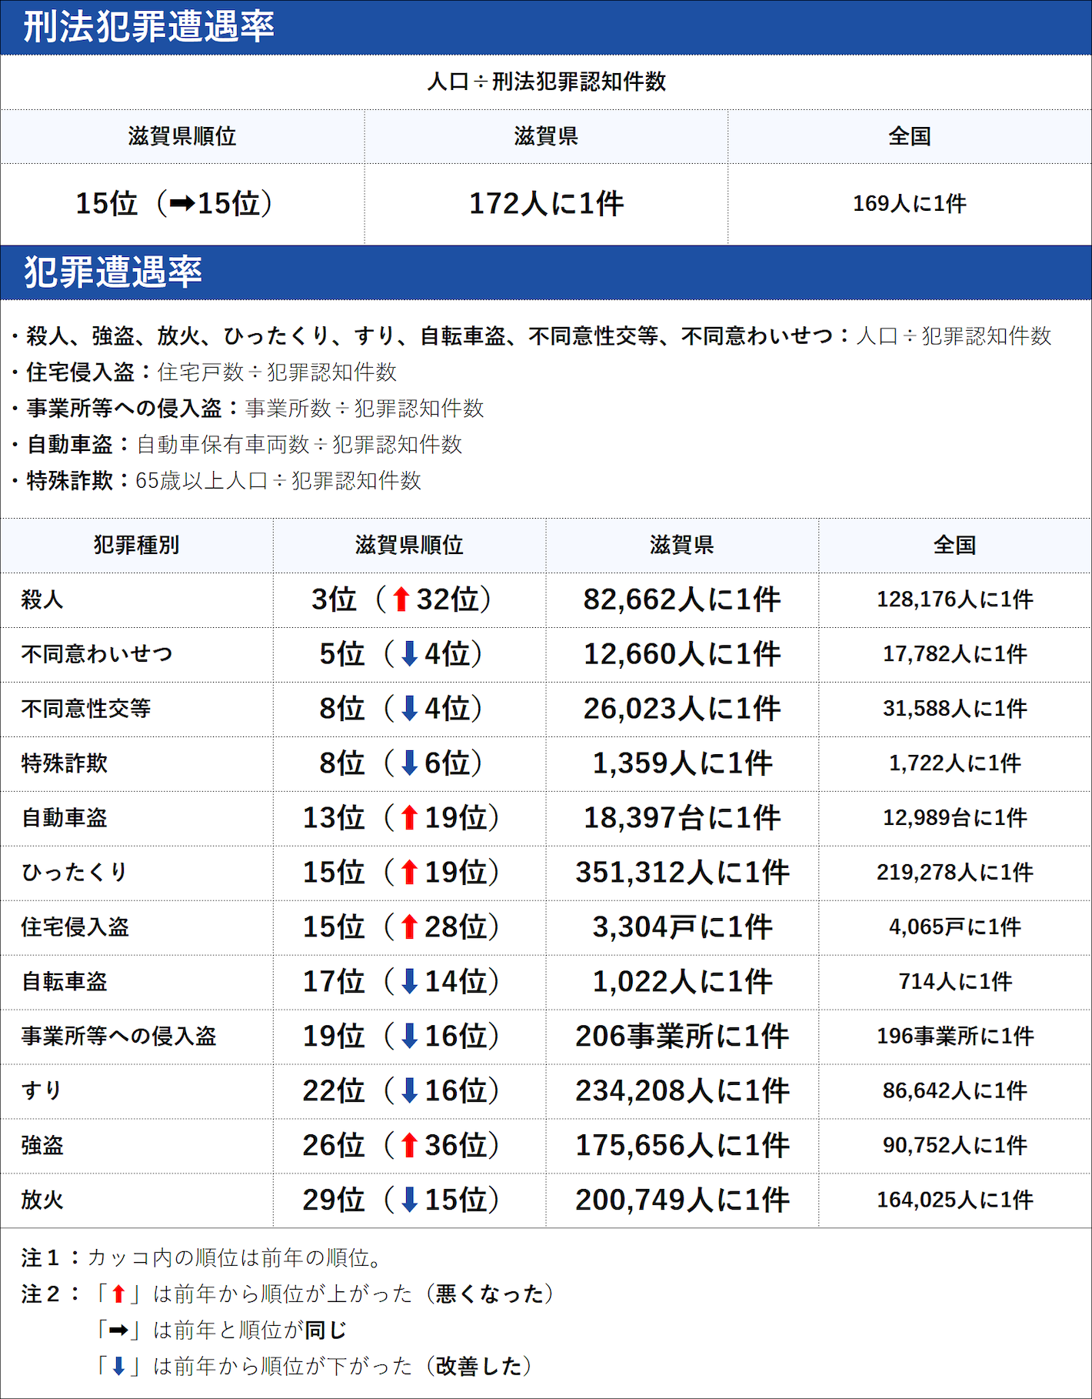Click the 164,025人に1件 cell
This screenshot has height=1399, width=1092.
point(955,1200)
